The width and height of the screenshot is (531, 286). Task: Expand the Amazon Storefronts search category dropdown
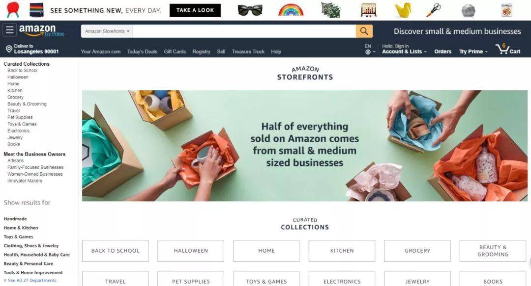point(107,31)
